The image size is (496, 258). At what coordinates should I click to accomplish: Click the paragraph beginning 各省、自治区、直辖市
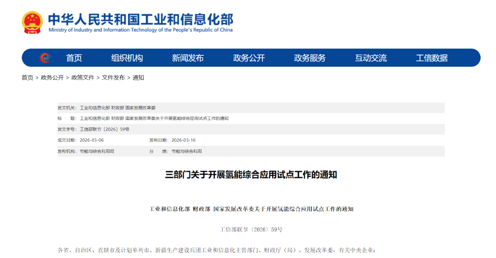coord(217,250)
